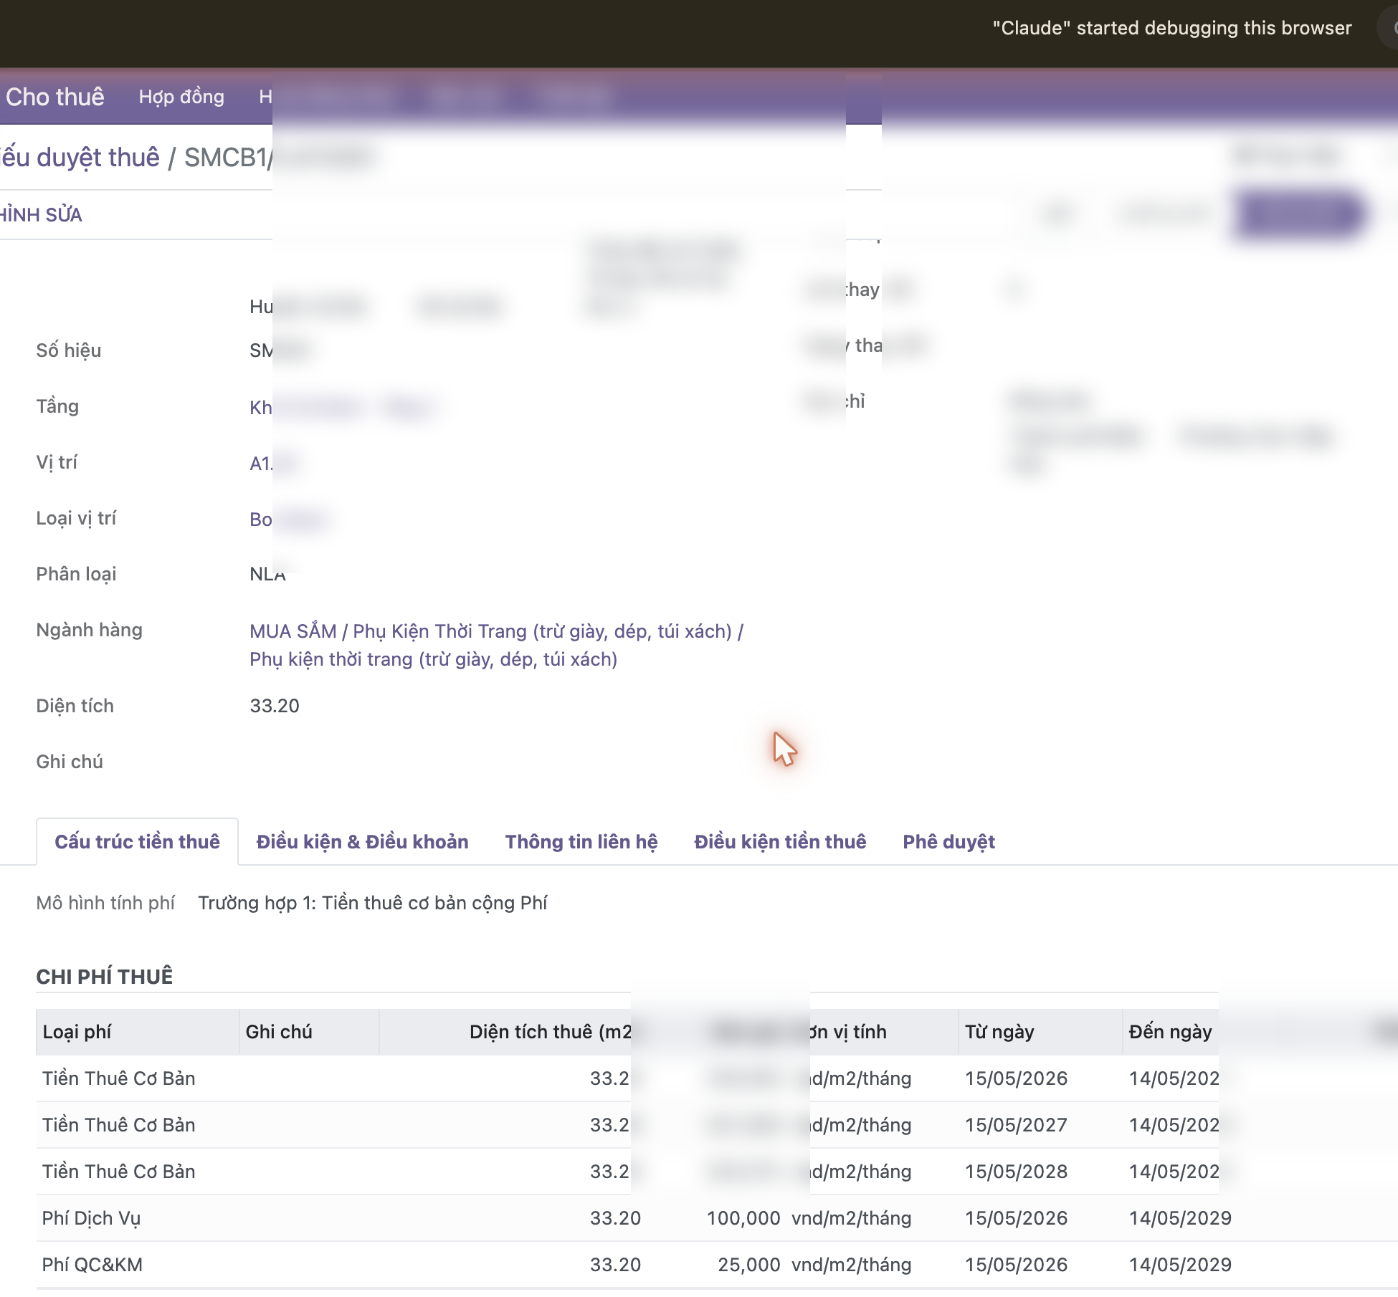Go back via duyệt thuê breadcrumb
The image size is (1398, 1297).
pos(80,158)
